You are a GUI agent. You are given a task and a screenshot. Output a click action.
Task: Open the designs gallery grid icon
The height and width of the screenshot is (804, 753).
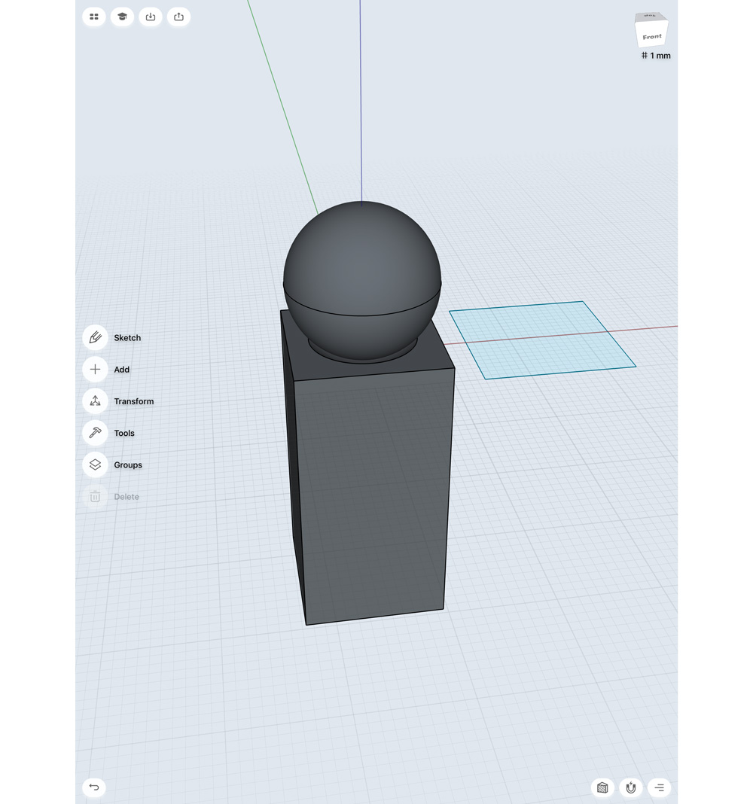[x=94, y=17]
